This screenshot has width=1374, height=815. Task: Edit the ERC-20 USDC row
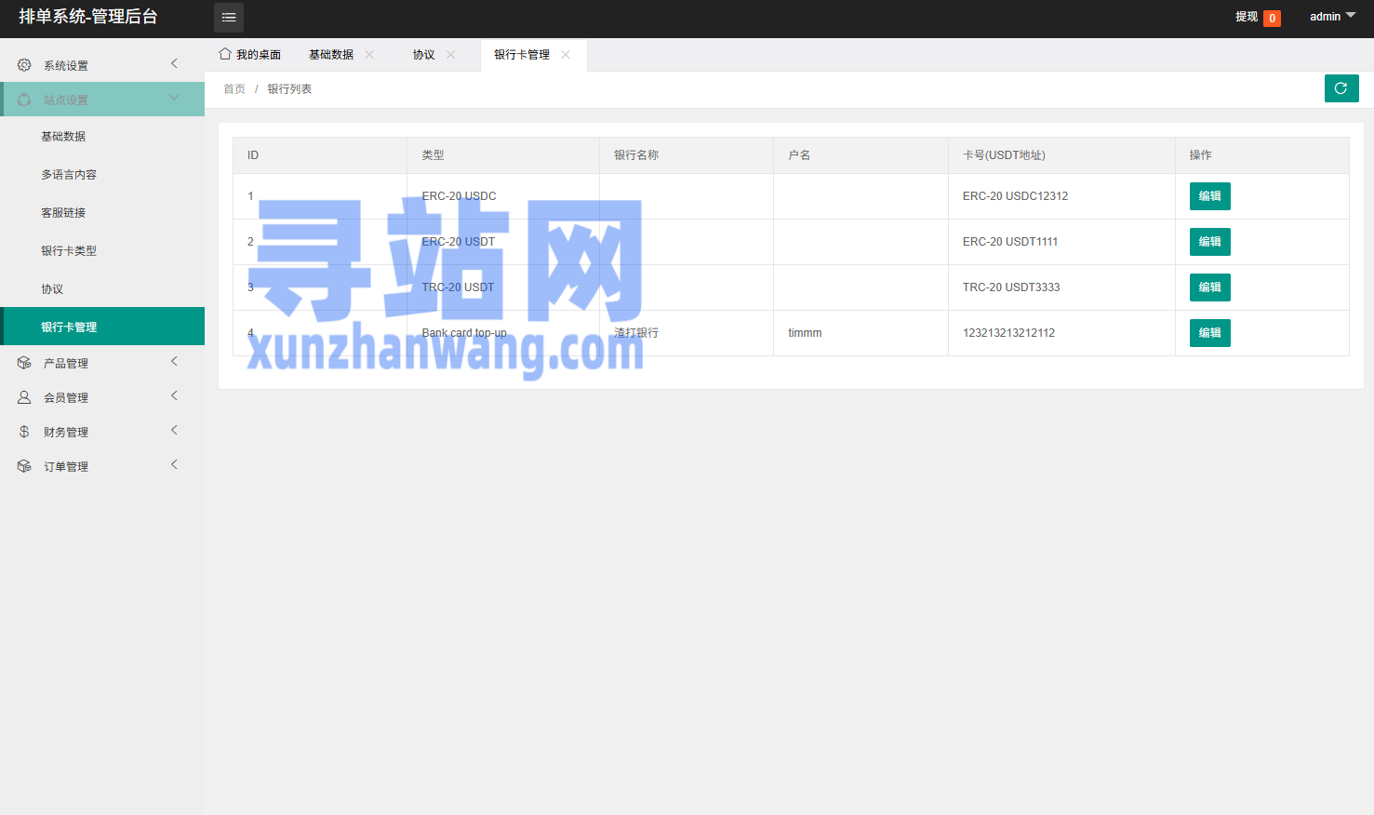pos(1209,196)
